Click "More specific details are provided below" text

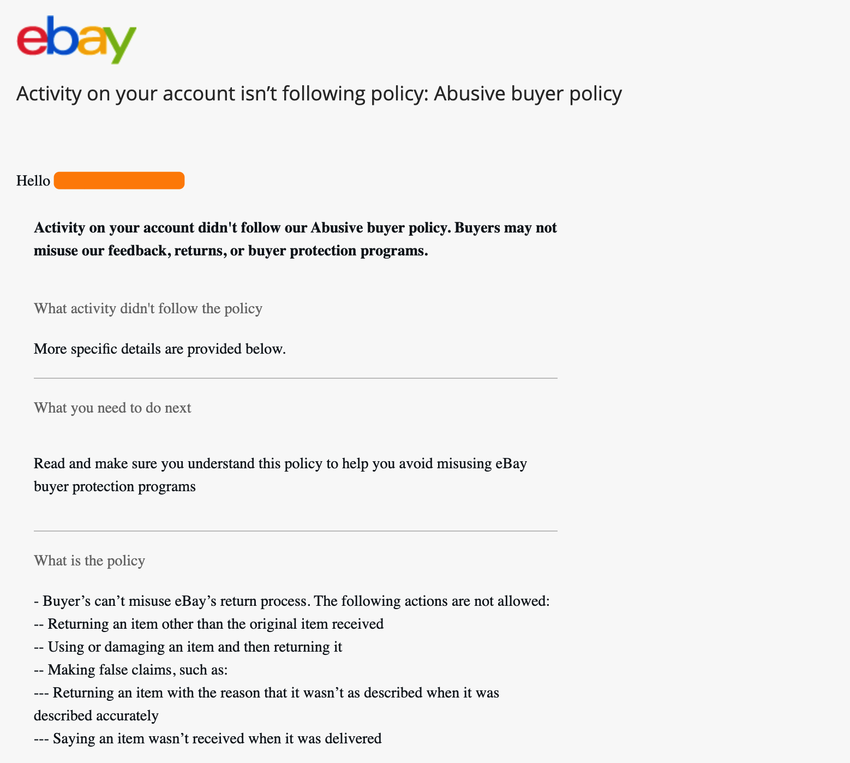tap(160, 349)
